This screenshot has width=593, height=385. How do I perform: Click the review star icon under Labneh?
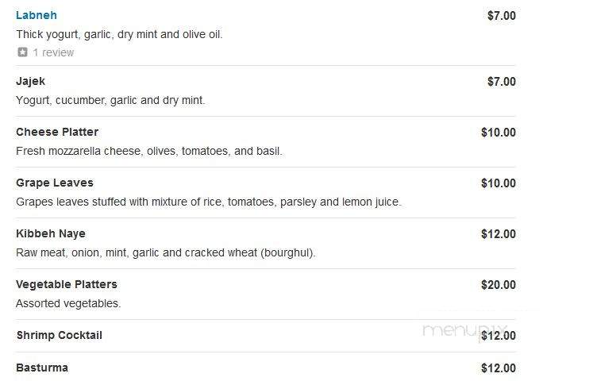23,52
